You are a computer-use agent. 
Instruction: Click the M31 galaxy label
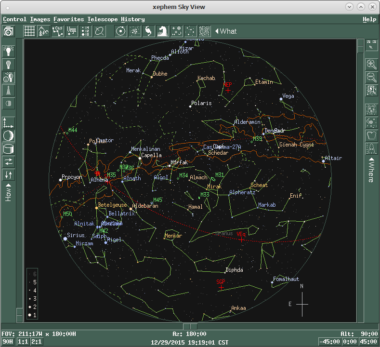220,175
